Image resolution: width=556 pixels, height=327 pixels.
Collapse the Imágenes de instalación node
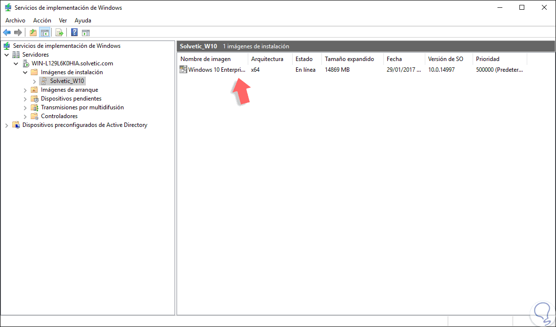[x=25, y=72]
